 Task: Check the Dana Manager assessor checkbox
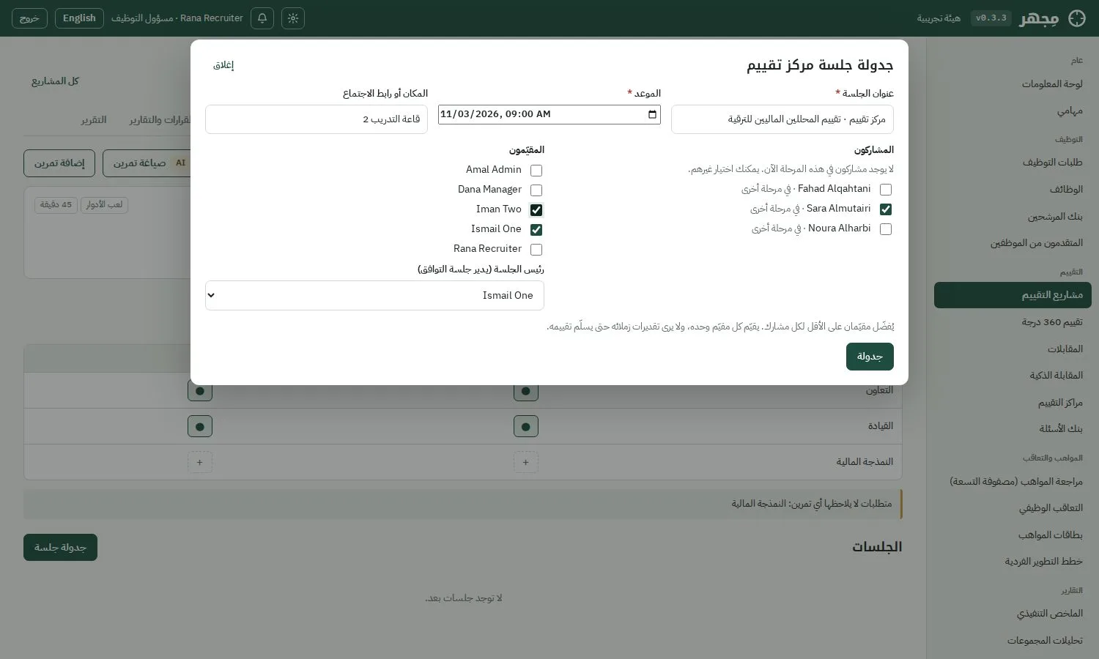(536, 190)
